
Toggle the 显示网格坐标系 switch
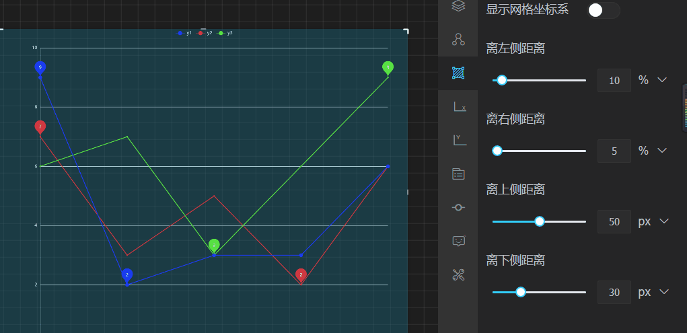click(604, 10)
